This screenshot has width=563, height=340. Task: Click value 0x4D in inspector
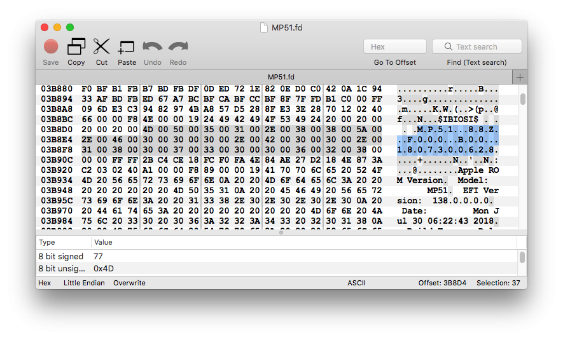[x=104, y=269]
